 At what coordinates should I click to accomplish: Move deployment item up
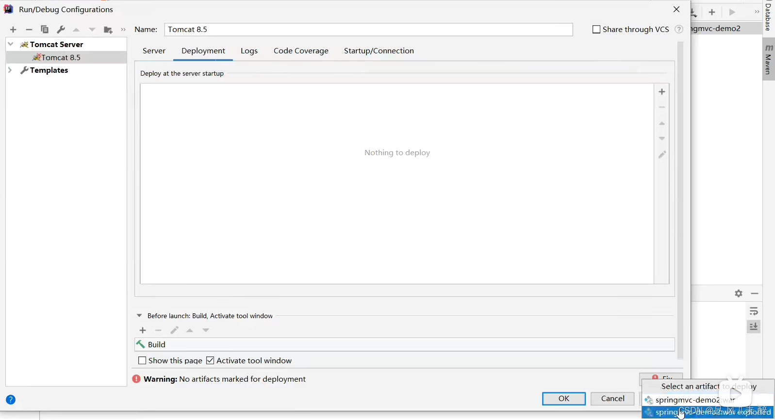click(x=662, y=123)
